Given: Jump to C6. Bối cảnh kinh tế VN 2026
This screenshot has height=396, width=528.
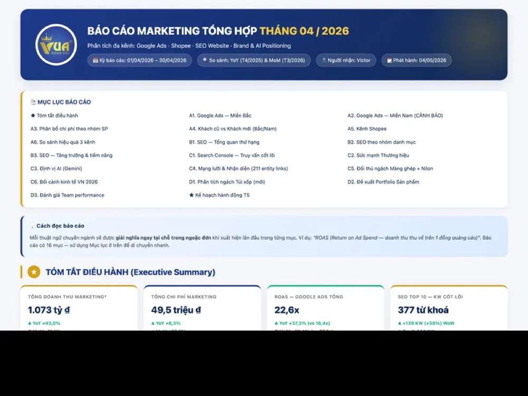Looking at the screenshot, I should [x=64, y=182].
